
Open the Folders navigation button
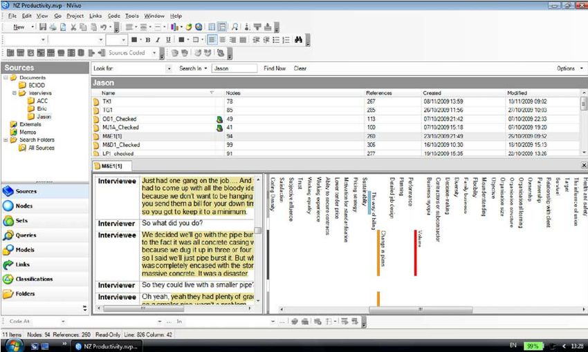(x=45, y=293)
